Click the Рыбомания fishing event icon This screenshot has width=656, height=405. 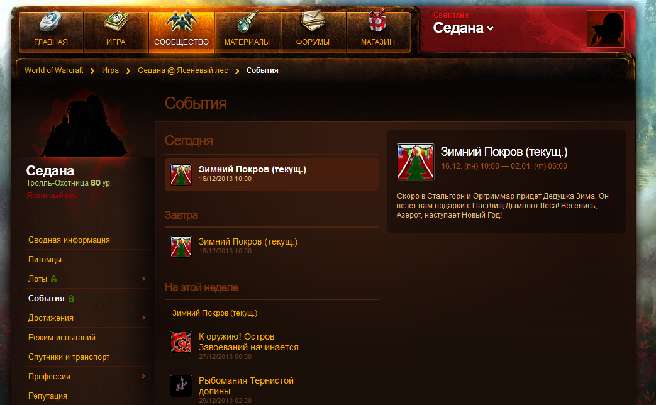181,386
